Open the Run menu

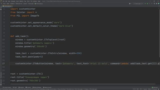point(25,1)
